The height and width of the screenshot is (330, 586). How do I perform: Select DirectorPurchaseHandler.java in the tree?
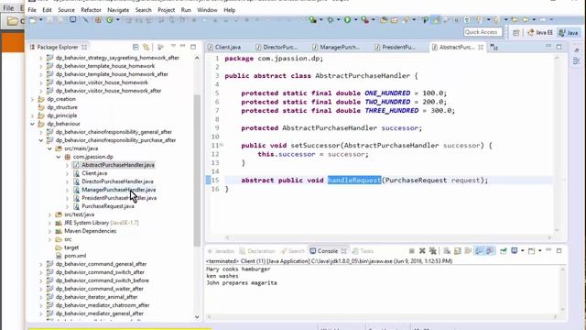[x=117, y=181]
